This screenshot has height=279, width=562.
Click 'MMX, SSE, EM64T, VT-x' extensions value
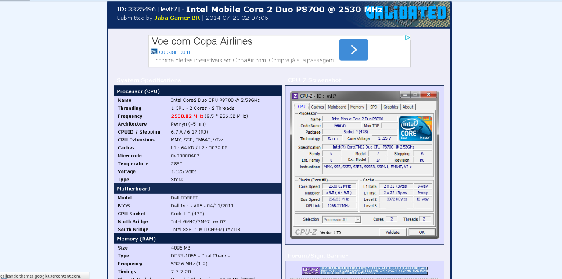click(x=197, y=140)
